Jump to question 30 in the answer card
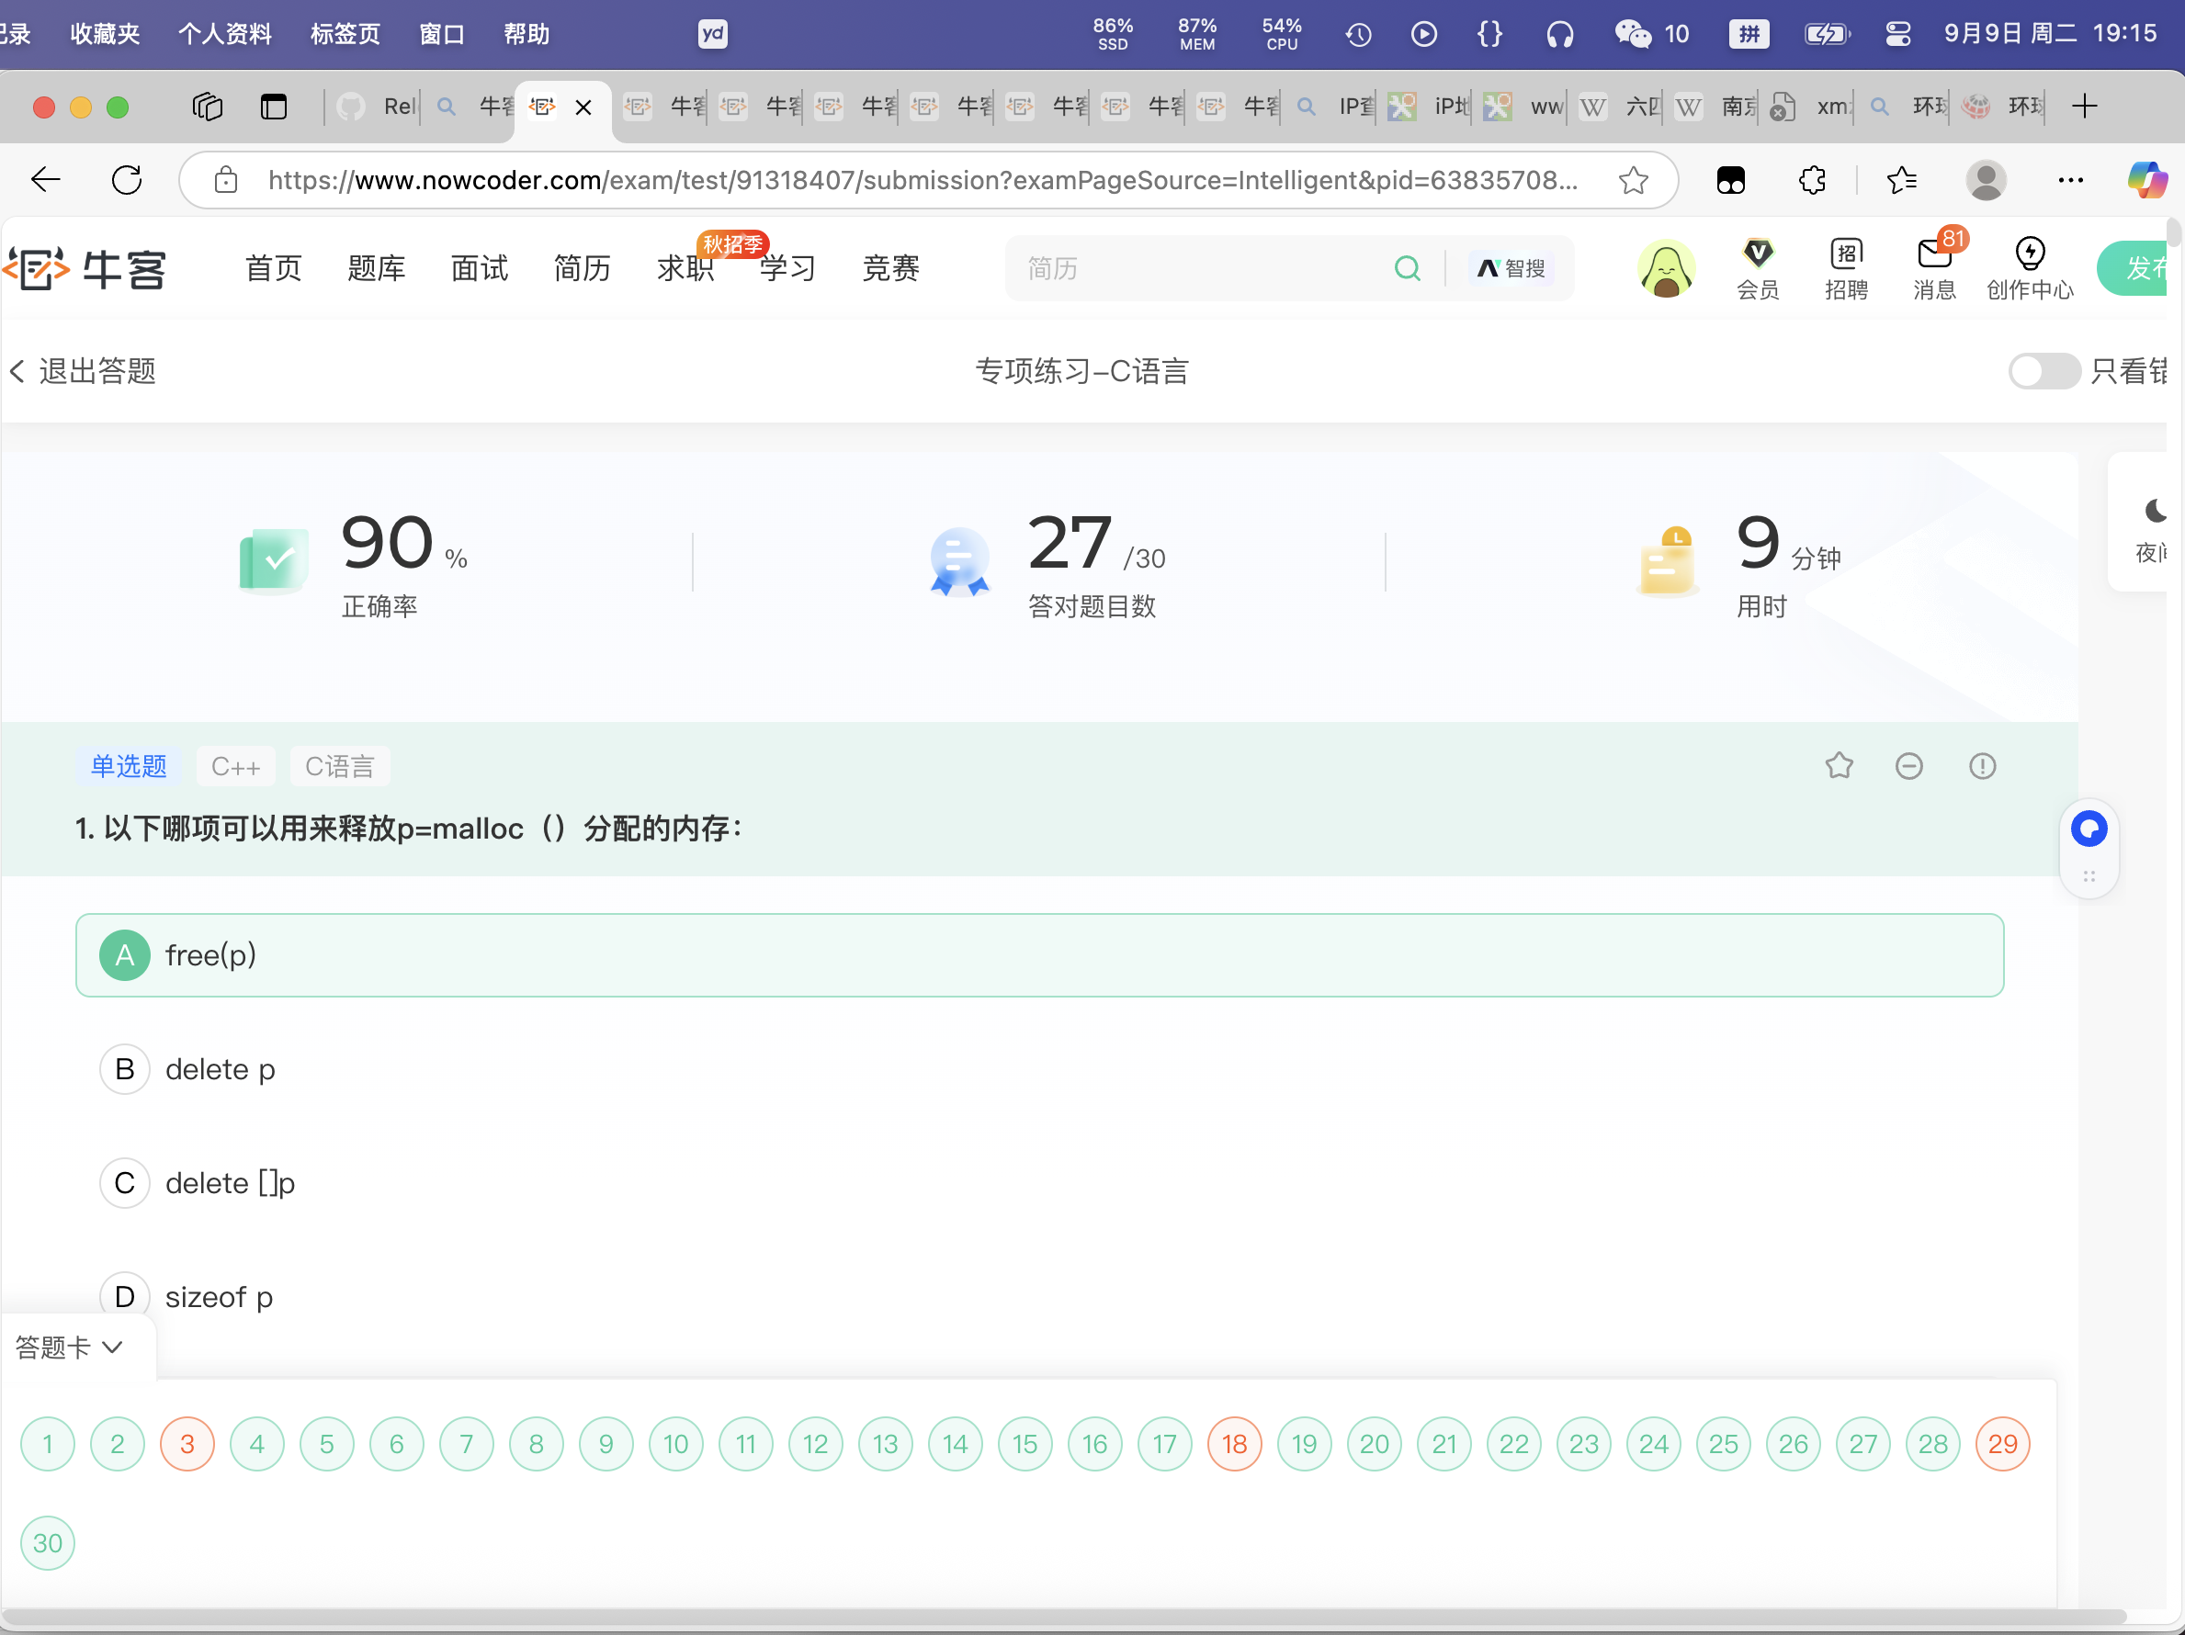The height and width of the screenshot is (1635, 2185). coord(48,1542)
